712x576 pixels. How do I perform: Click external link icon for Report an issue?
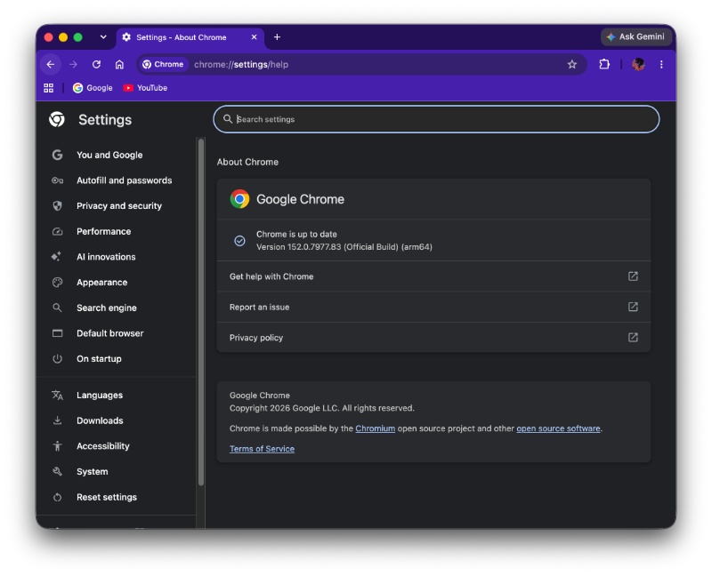tap(633, 307)
